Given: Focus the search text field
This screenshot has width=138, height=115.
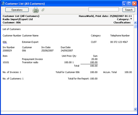Looking at the screenshot, I should pyautogui.click(x=104, y=9).
